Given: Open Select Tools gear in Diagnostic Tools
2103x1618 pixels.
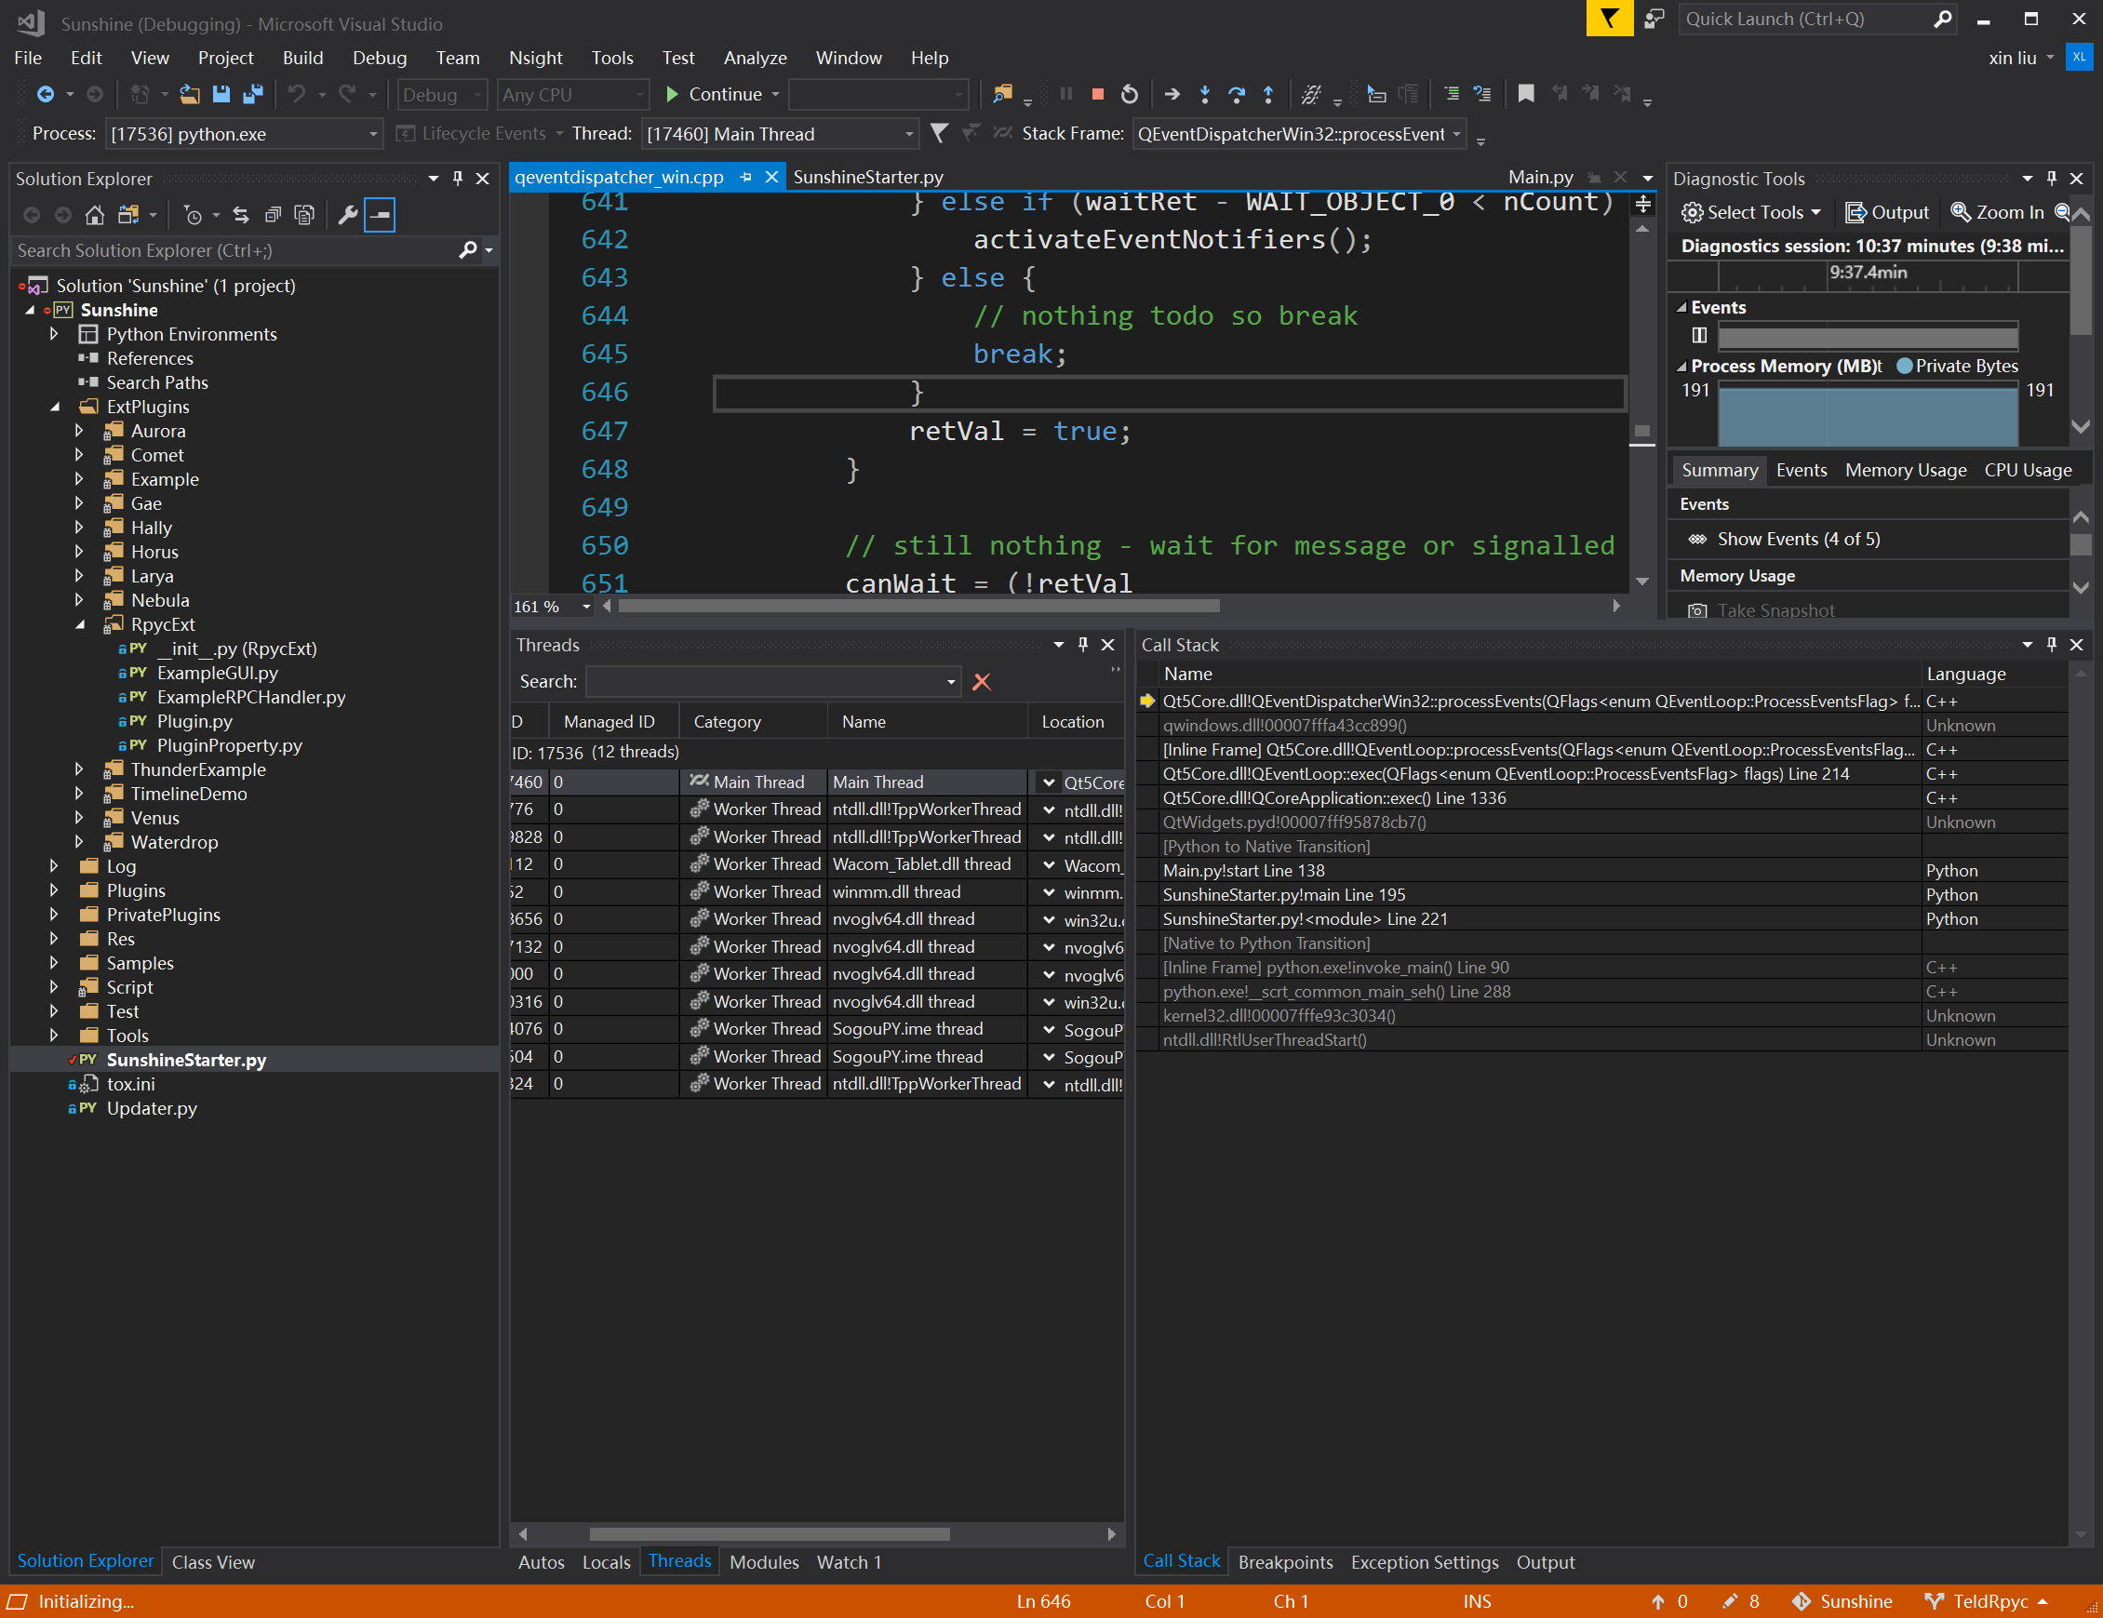Looking at the screenshot, I should [1750, 212].
